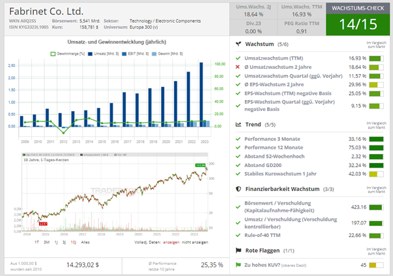The height and width of the screenshot is (276, 393).
Task: Click checkmark beside EPS-Wachstum Quartal negative Basis
Action: point(238,106)
